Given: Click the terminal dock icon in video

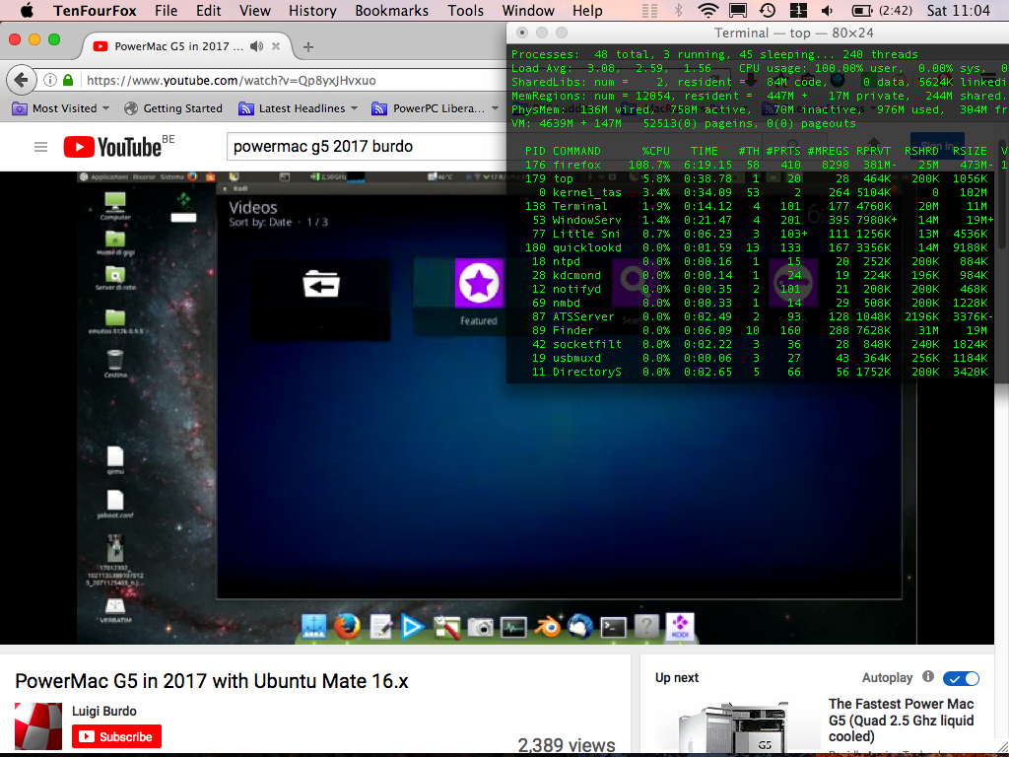Looking at the screenshot, I should click(613, 627).
